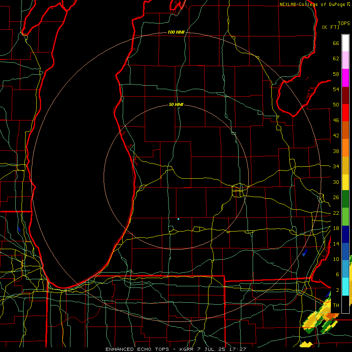
Task: Click the 'KGRR' radar site identifier
Action: tap(187, 349)
